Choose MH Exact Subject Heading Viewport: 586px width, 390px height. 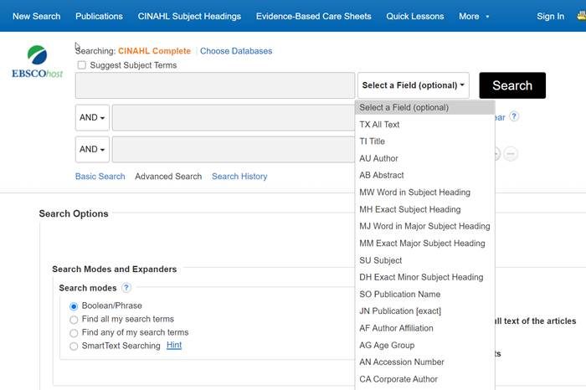[424, 209]
